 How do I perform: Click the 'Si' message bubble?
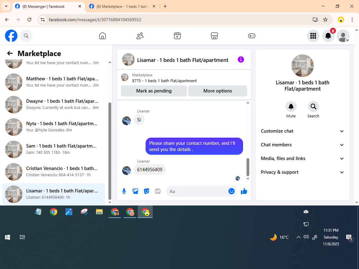(x=139, y=120)
